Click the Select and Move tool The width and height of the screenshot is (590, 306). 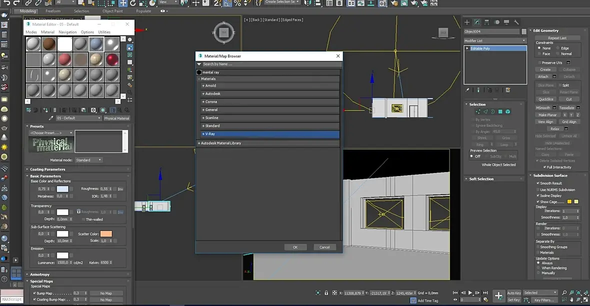pos(122,3)
